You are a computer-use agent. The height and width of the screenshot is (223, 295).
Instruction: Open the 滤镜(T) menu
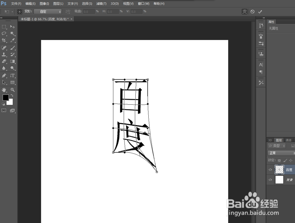[101, 4]
